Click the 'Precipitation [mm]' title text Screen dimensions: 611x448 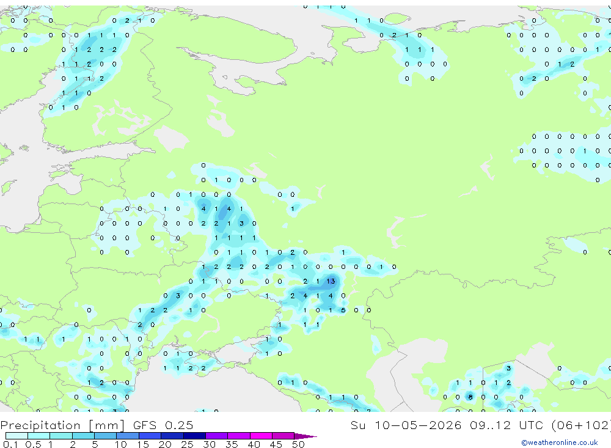63,425
